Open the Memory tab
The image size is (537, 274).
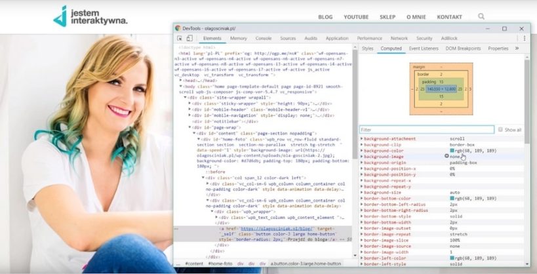239,39
